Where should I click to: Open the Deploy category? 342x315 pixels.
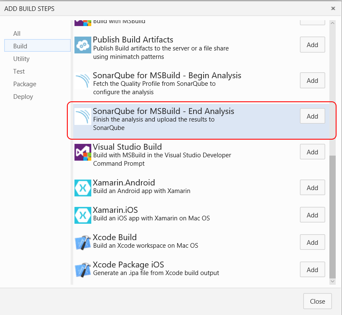[23, 97]
